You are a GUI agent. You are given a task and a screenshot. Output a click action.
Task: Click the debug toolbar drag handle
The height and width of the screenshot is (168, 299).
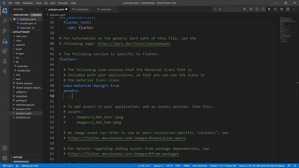215,9
